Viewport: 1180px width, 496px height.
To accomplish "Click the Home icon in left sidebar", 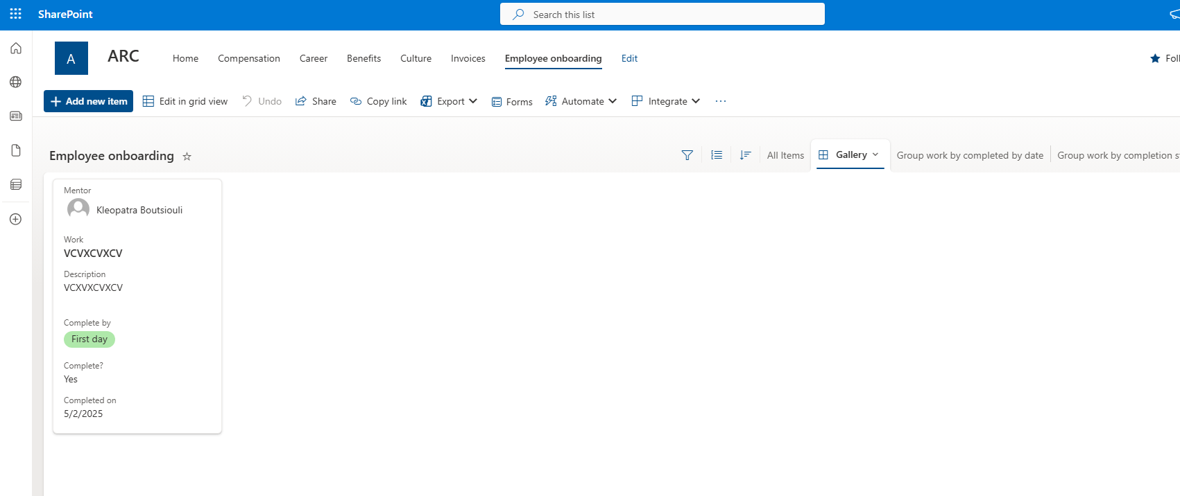I will [x=16, y=48].
